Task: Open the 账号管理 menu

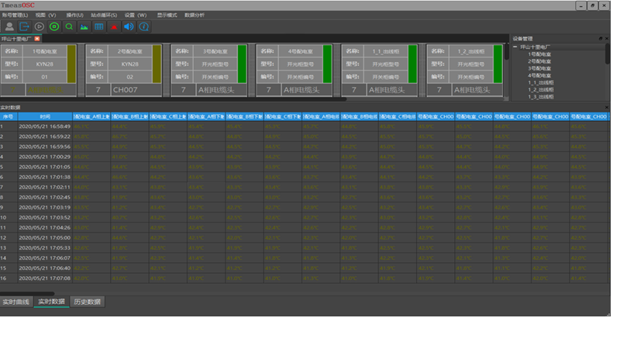Action: pyautogui.click(x=14, y=15)
